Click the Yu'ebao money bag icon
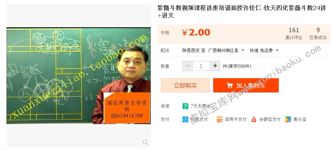334x151 pixels. (x=254, y=119)
